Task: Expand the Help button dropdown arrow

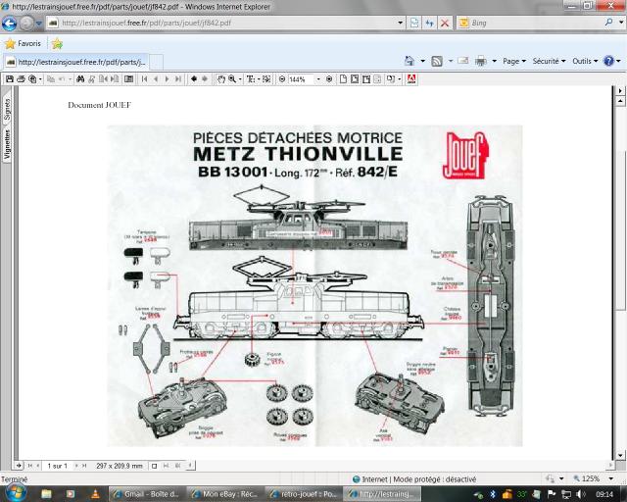Action: click(618, 61)
